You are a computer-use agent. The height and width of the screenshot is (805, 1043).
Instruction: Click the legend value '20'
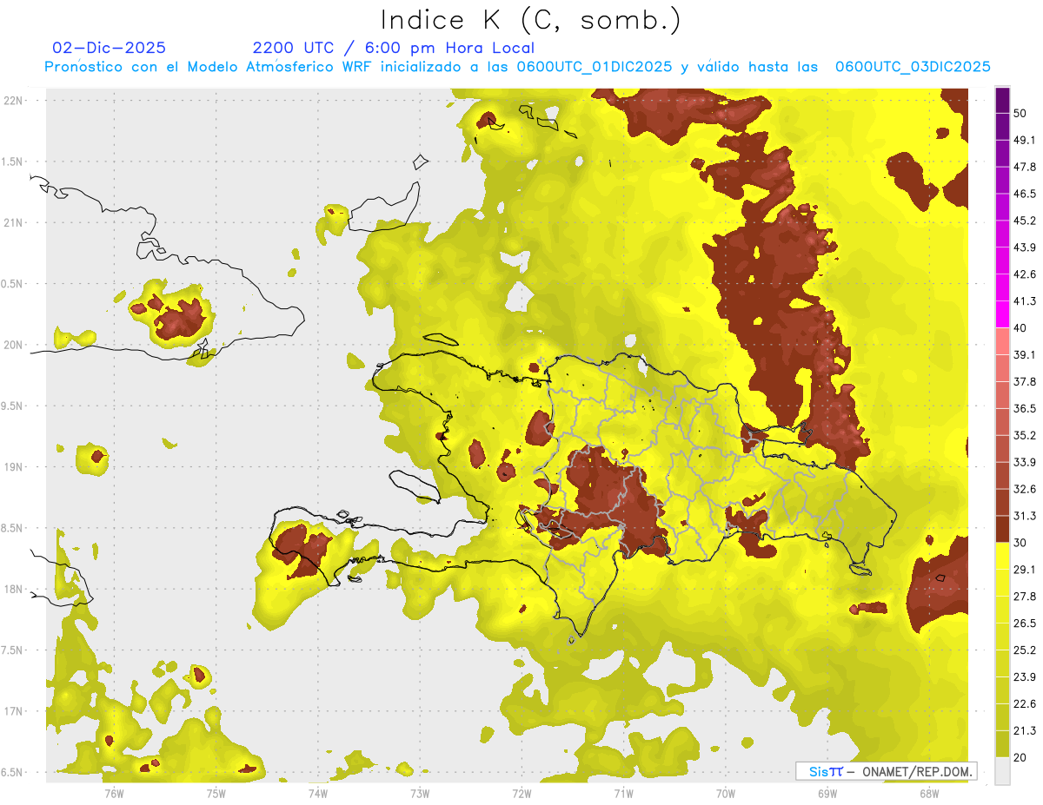point(1020,757)
